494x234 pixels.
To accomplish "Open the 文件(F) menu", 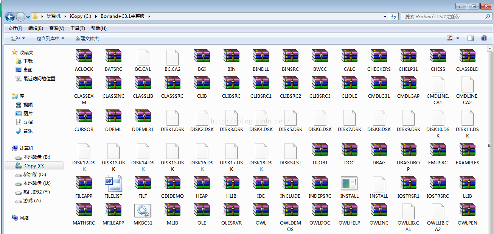I will click(15, 28).
